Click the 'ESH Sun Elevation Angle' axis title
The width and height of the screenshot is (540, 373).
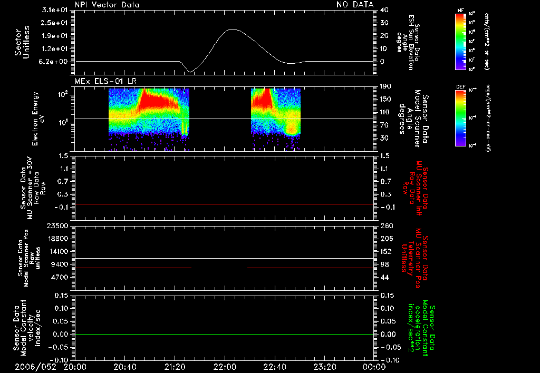point(408,42)
